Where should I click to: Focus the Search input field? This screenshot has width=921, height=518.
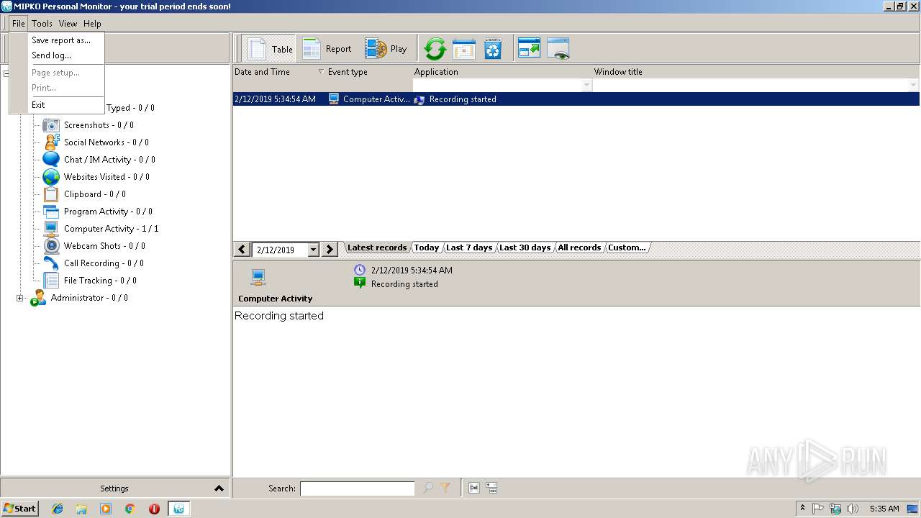357,489
